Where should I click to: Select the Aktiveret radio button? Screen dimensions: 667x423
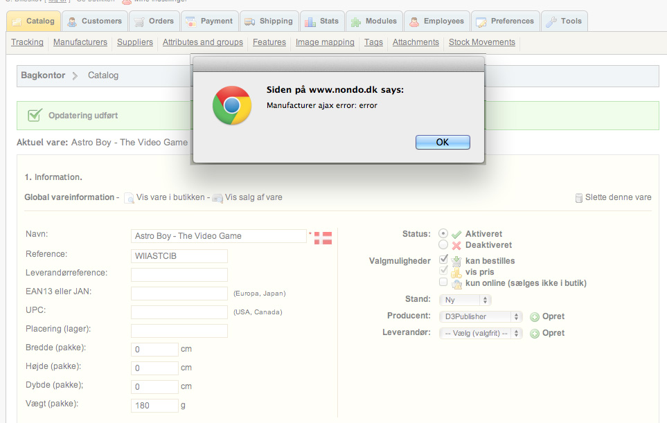(443, 233)
